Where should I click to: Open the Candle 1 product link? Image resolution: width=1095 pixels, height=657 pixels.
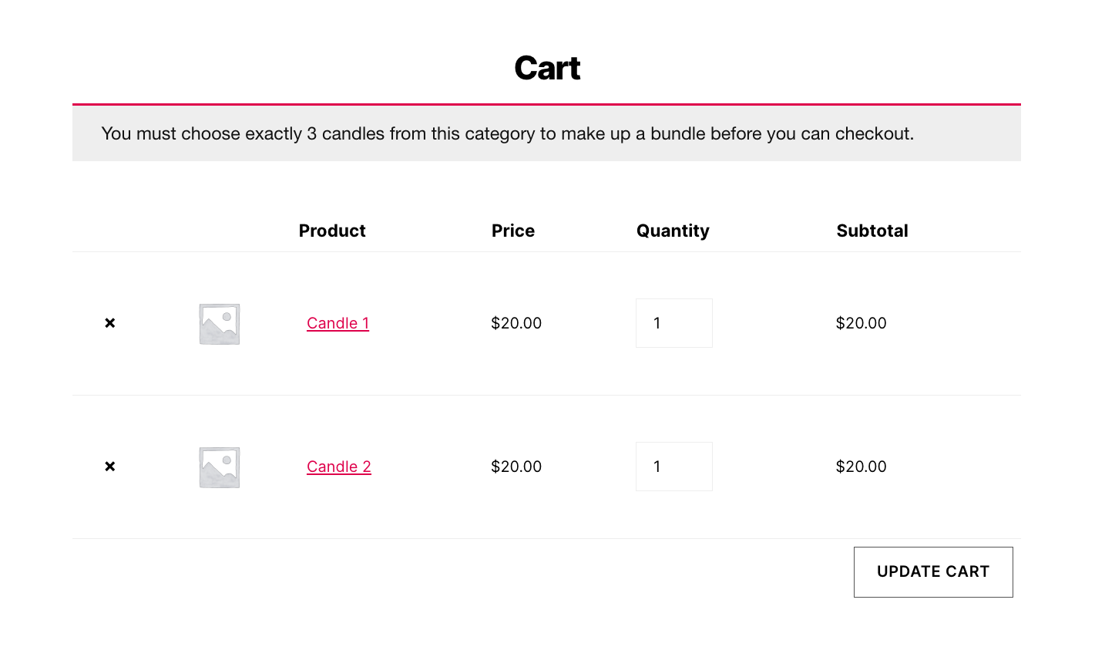(x=338, y=323)
